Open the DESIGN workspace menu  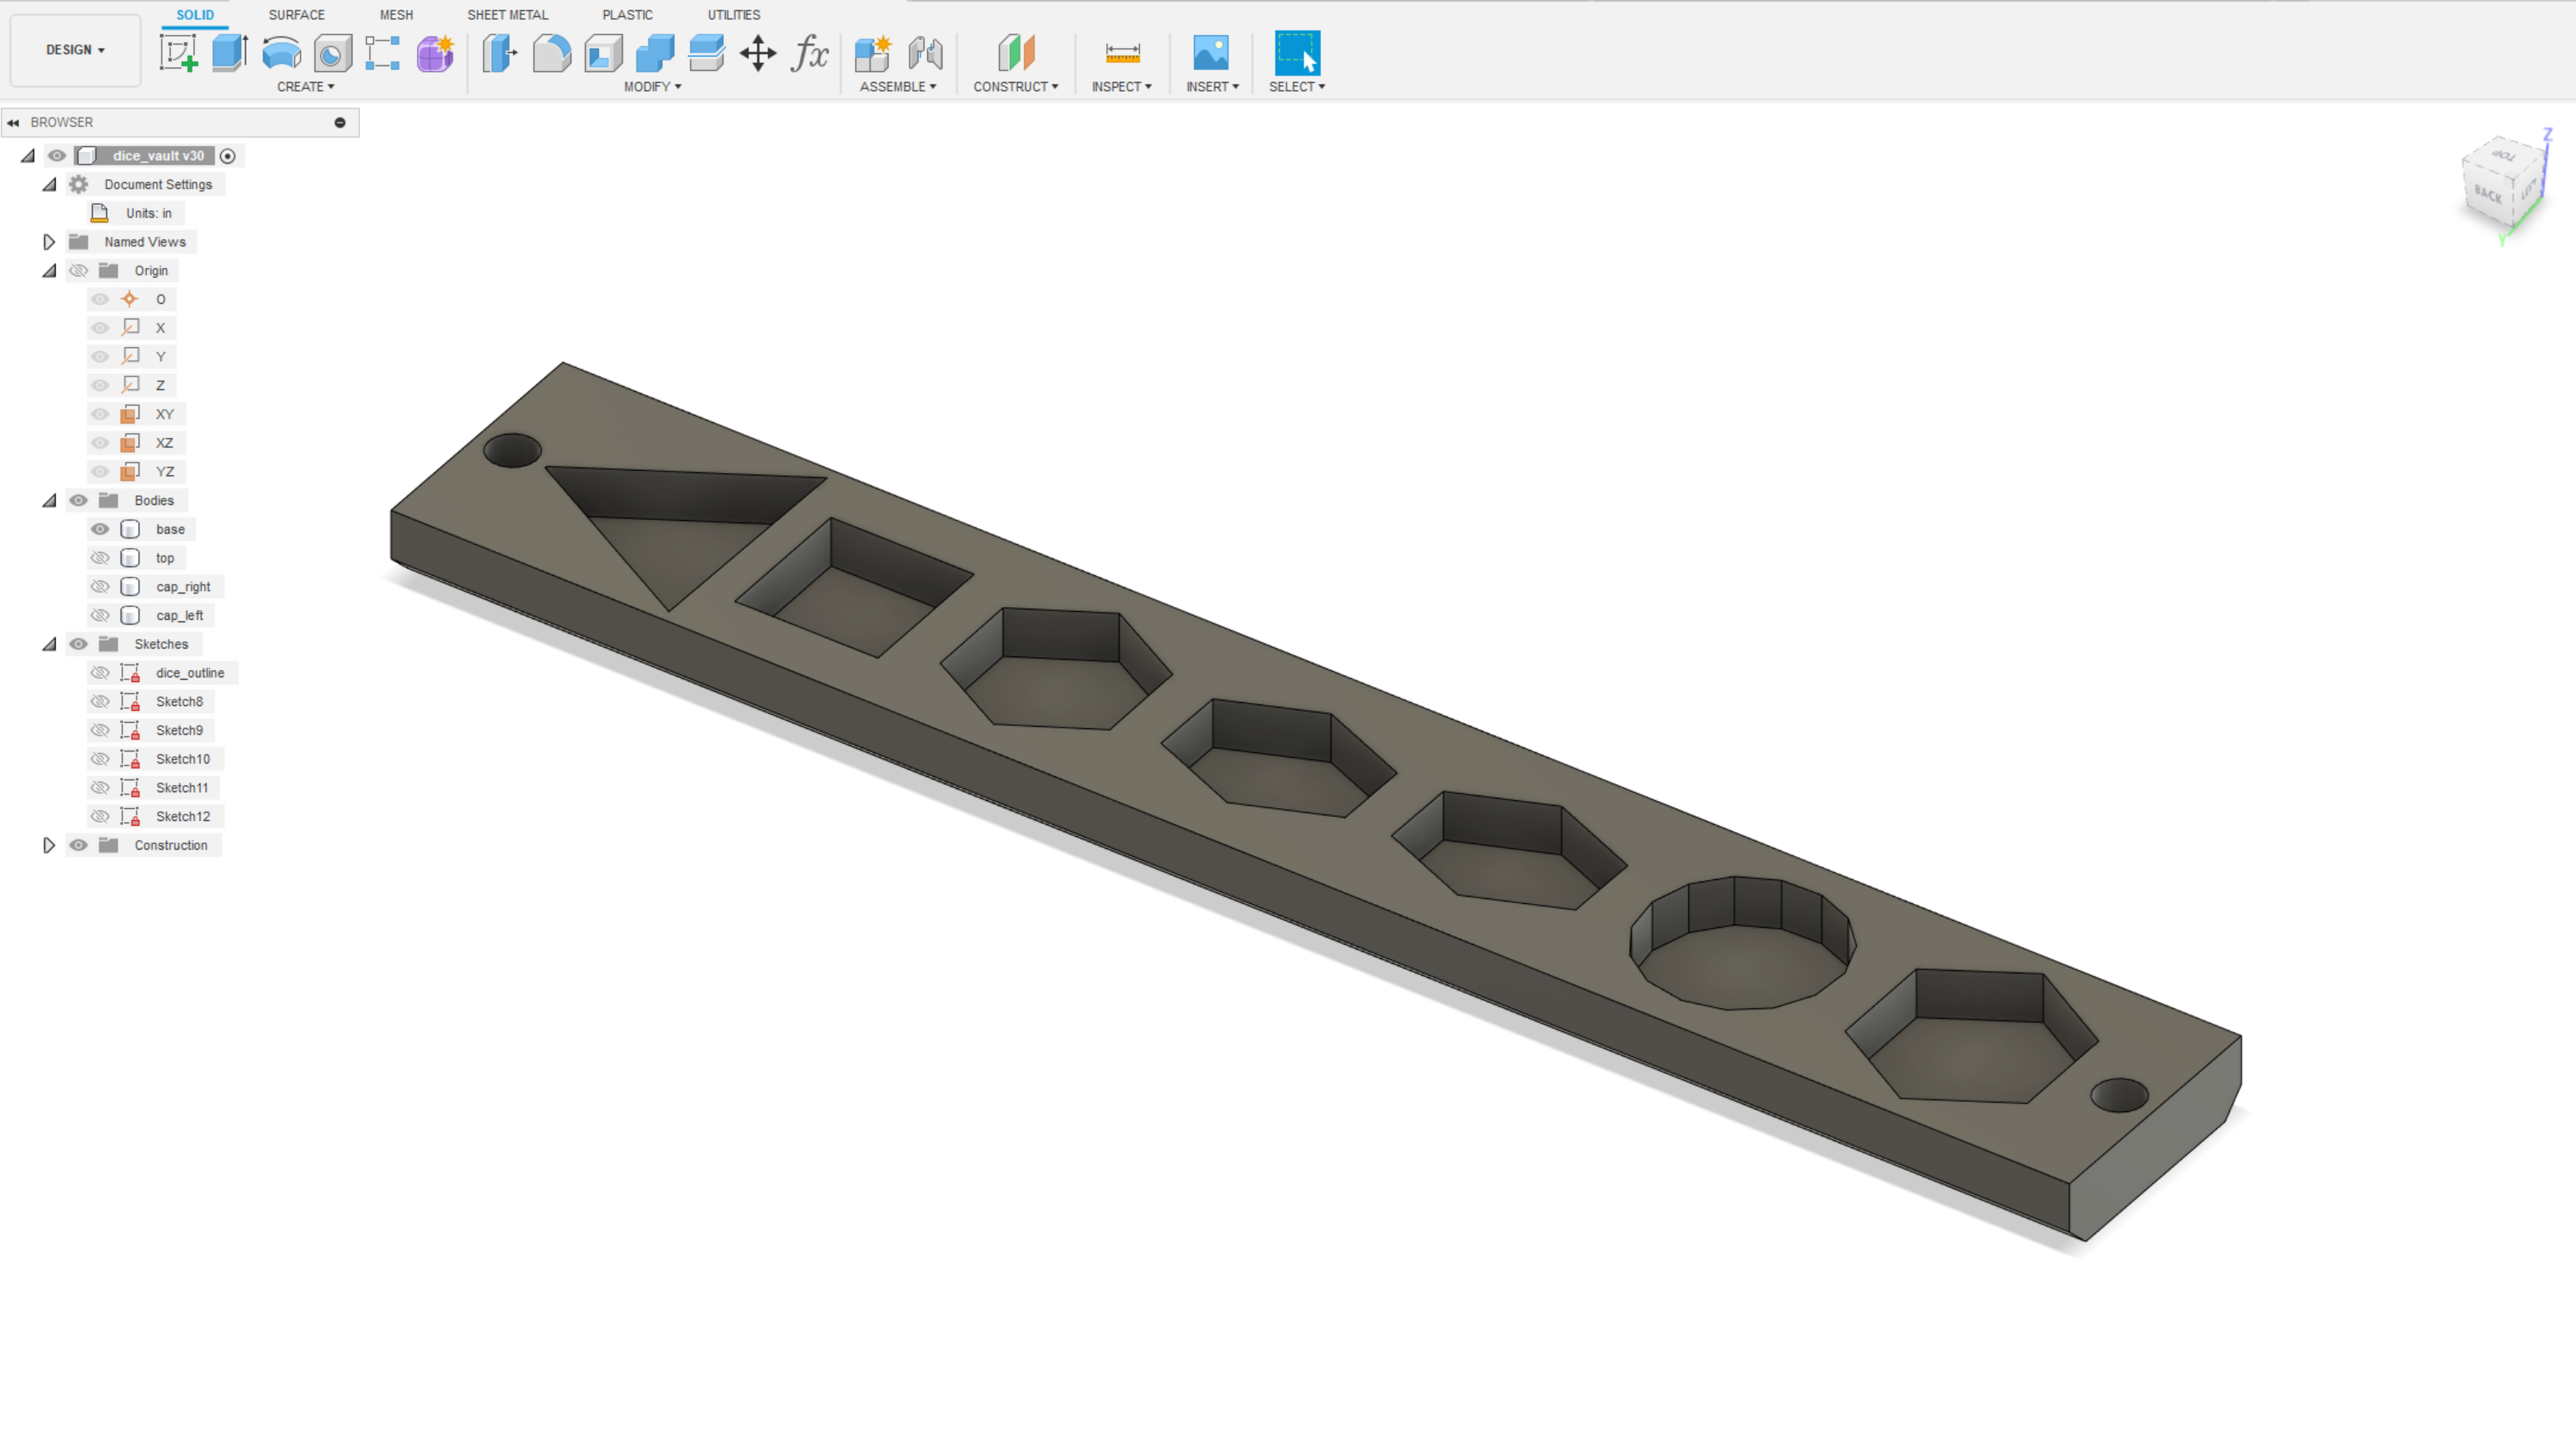pyautogui.click(x=74, y=49)
